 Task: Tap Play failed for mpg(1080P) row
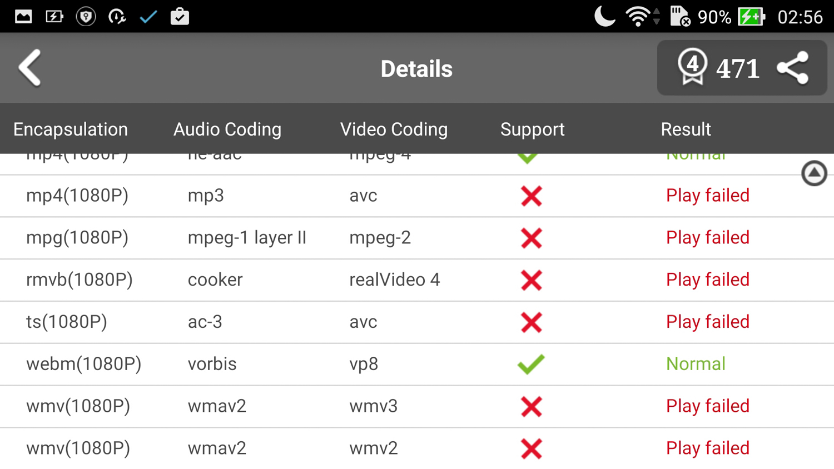(x=707, y=238)
